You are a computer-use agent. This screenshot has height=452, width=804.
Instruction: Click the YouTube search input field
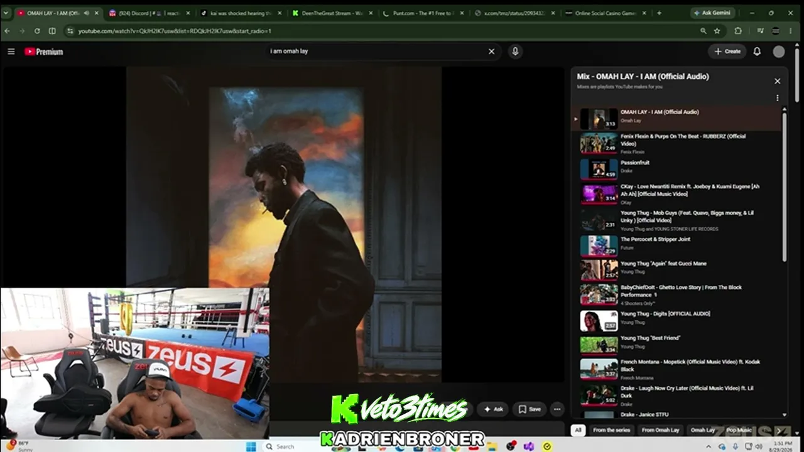click(377, 51)
